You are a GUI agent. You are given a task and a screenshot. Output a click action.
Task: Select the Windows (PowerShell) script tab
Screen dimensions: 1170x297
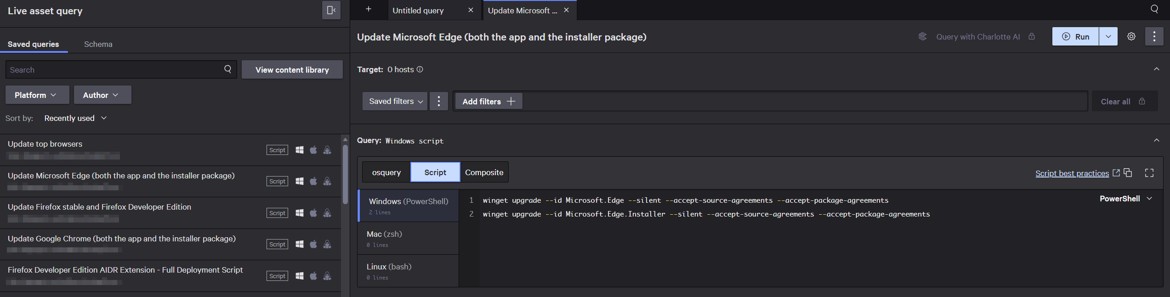408,206
